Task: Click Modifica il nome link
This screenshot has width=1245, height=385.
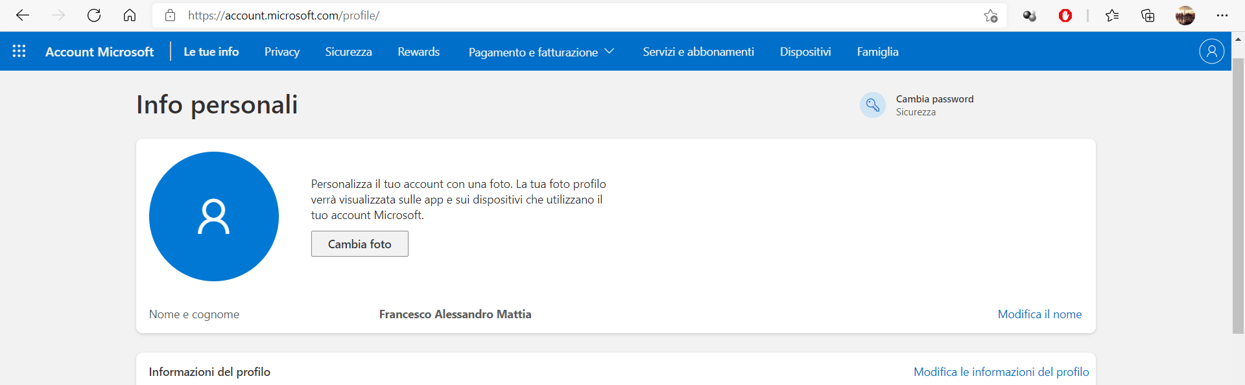Action: point(1039,314)
